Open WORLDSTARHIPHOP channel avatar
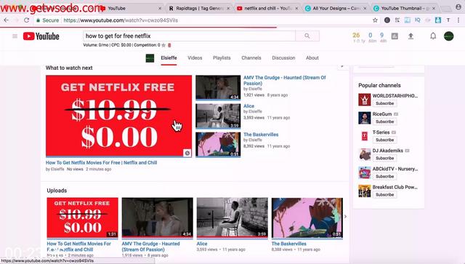This screenshot has height=264, width=465. pos(365,100)
